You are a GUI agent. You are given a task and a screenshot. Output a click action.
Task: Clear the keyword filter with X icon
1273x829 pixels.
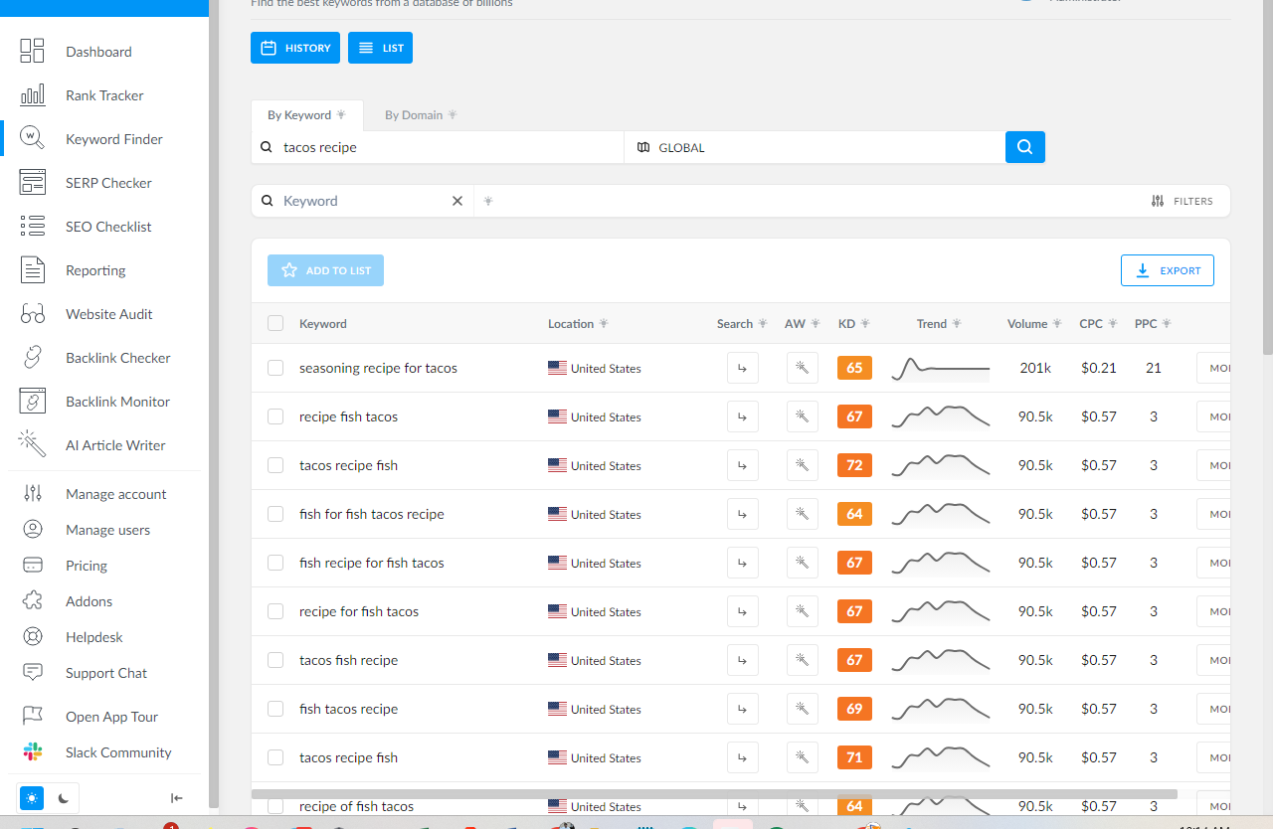coord(457,201)
